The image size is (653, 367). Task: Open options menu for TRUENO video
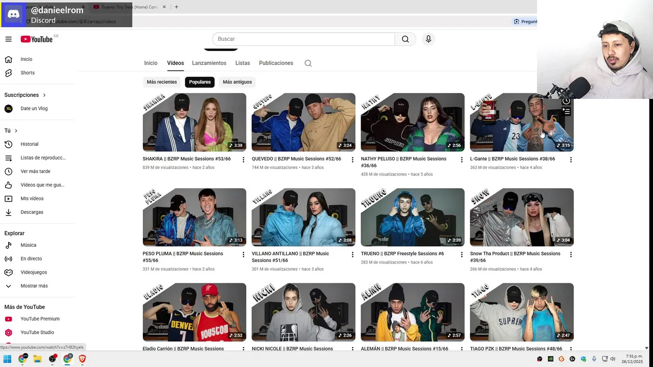click(462, 254)
